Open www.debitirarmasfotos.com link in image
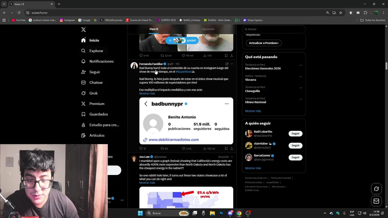The image size is (388, 218). click(174, 140)
